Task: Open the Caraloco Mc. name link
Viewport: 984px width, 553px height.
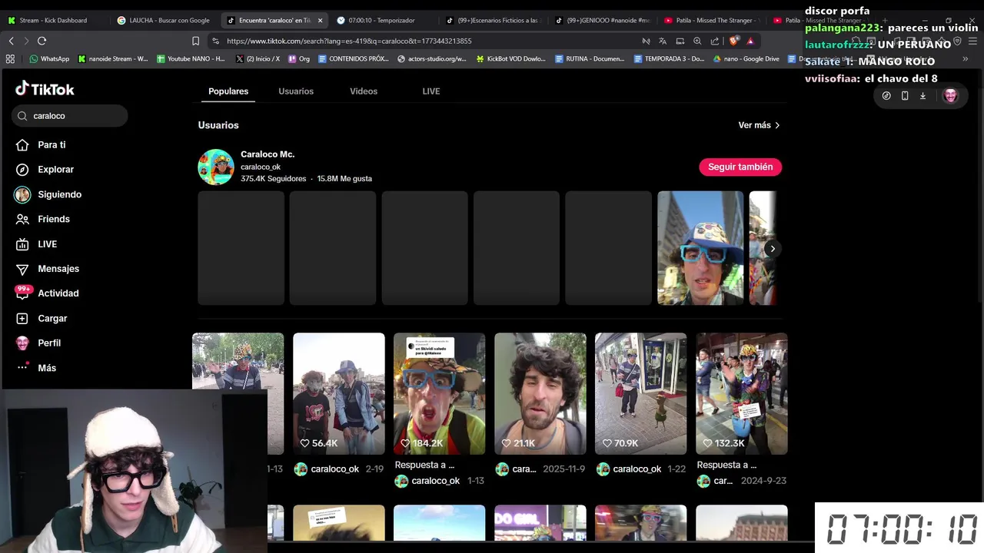Action: (x=268, y=154)
